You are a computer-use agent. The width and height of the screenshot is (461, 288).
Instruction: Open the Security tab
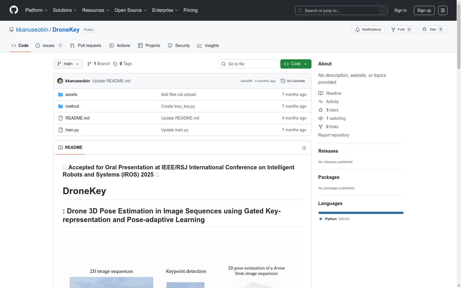tap(179, 46)
